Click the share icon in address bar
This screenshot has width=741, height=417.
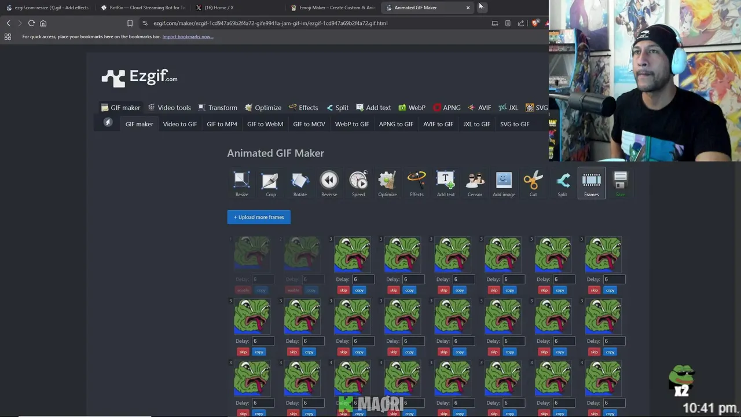pos(521,23)
